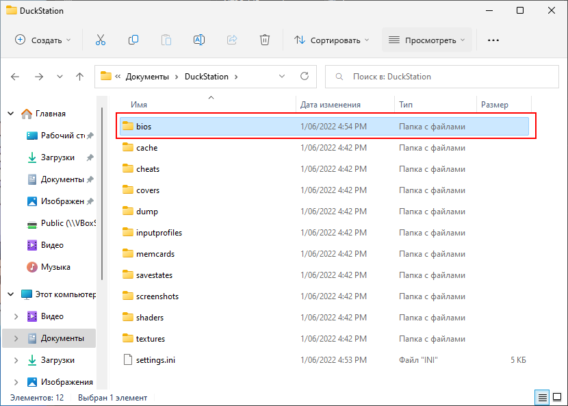568x406 pixels.
Task: Click Документы in the address breadcrumb
Action: tap(147, 77)
